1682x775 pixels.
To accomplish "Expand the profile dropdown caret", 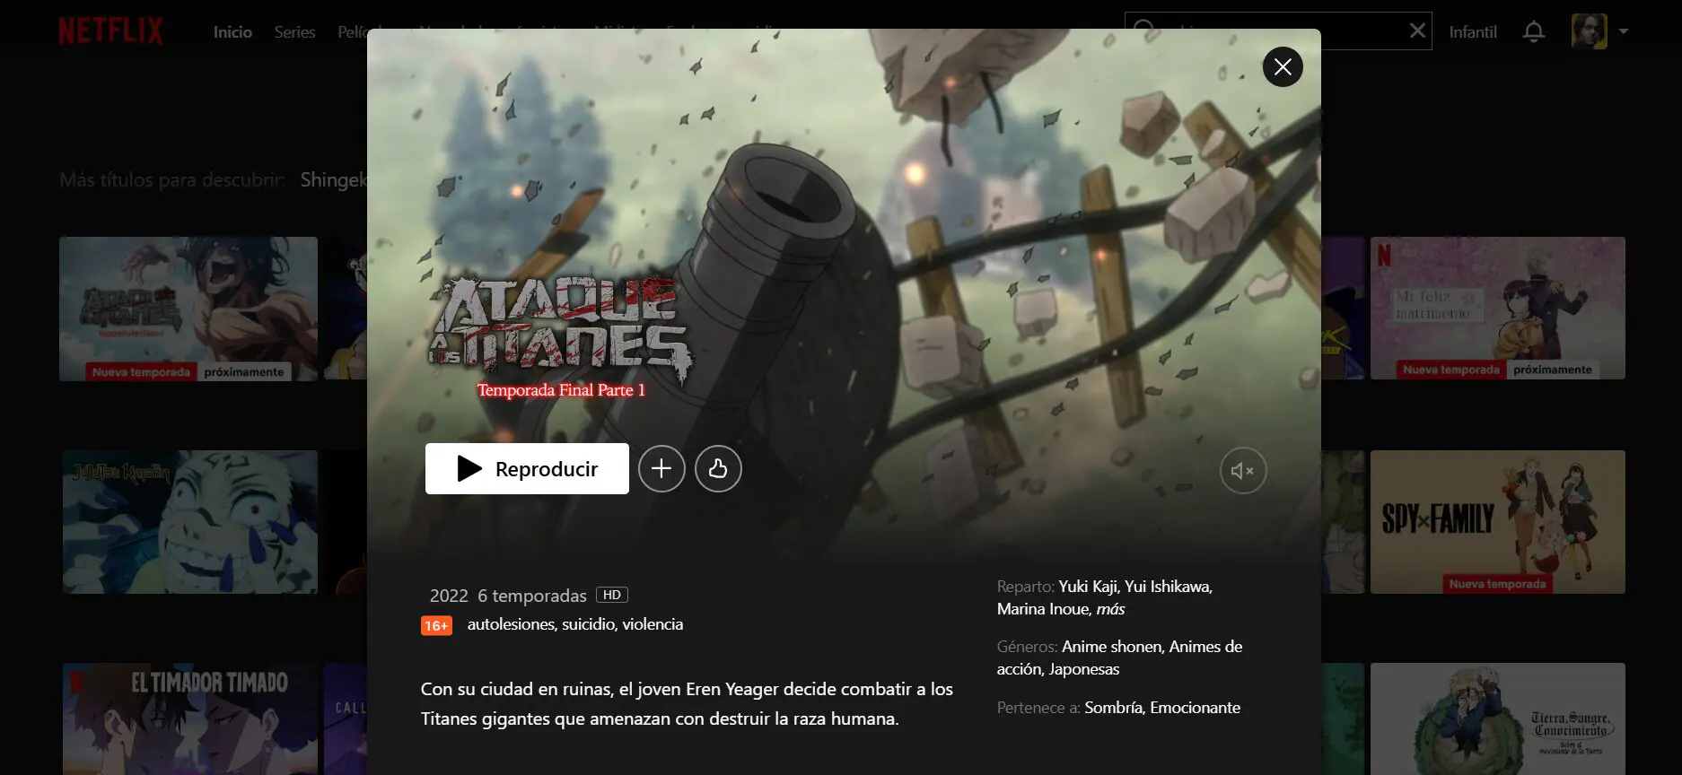I will [x=1623, y=31].
